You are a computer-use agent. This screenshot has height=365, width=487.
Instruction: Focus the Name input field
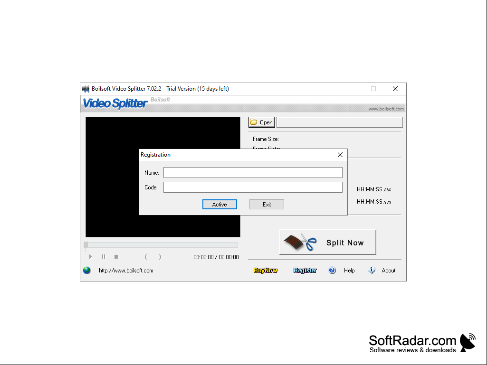(253, 173)
